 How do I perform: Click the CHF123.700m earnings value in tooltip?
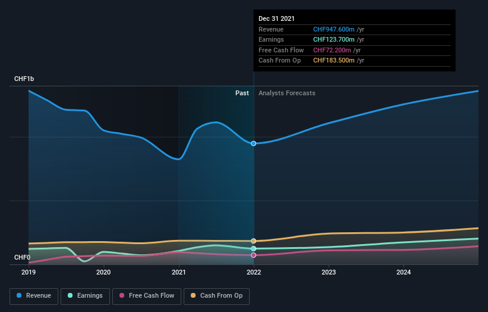333,39
